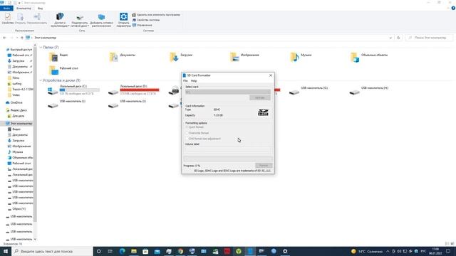This screenshot has height=256, width=456.
Task: Toggle CHS format size adjustment checkbox
Action: click(187, 139)
